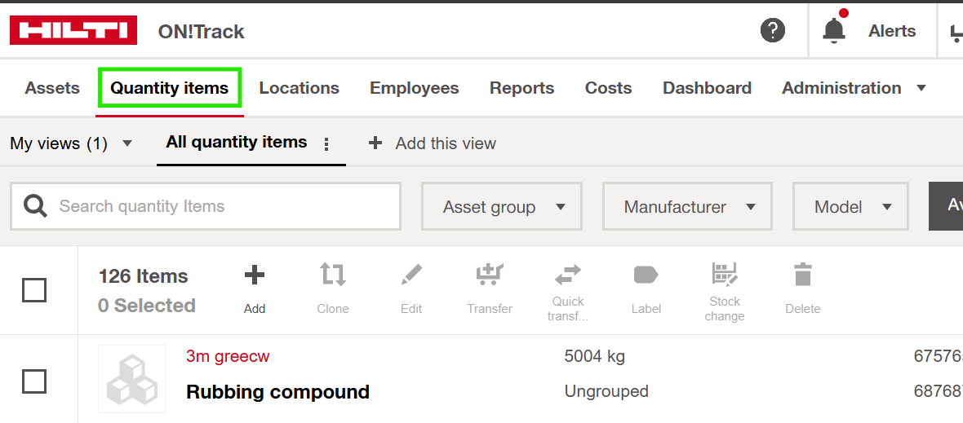Tick the Rubbing compound row checkbox
The height and width of the screenshot is (423, 963).
34,381
